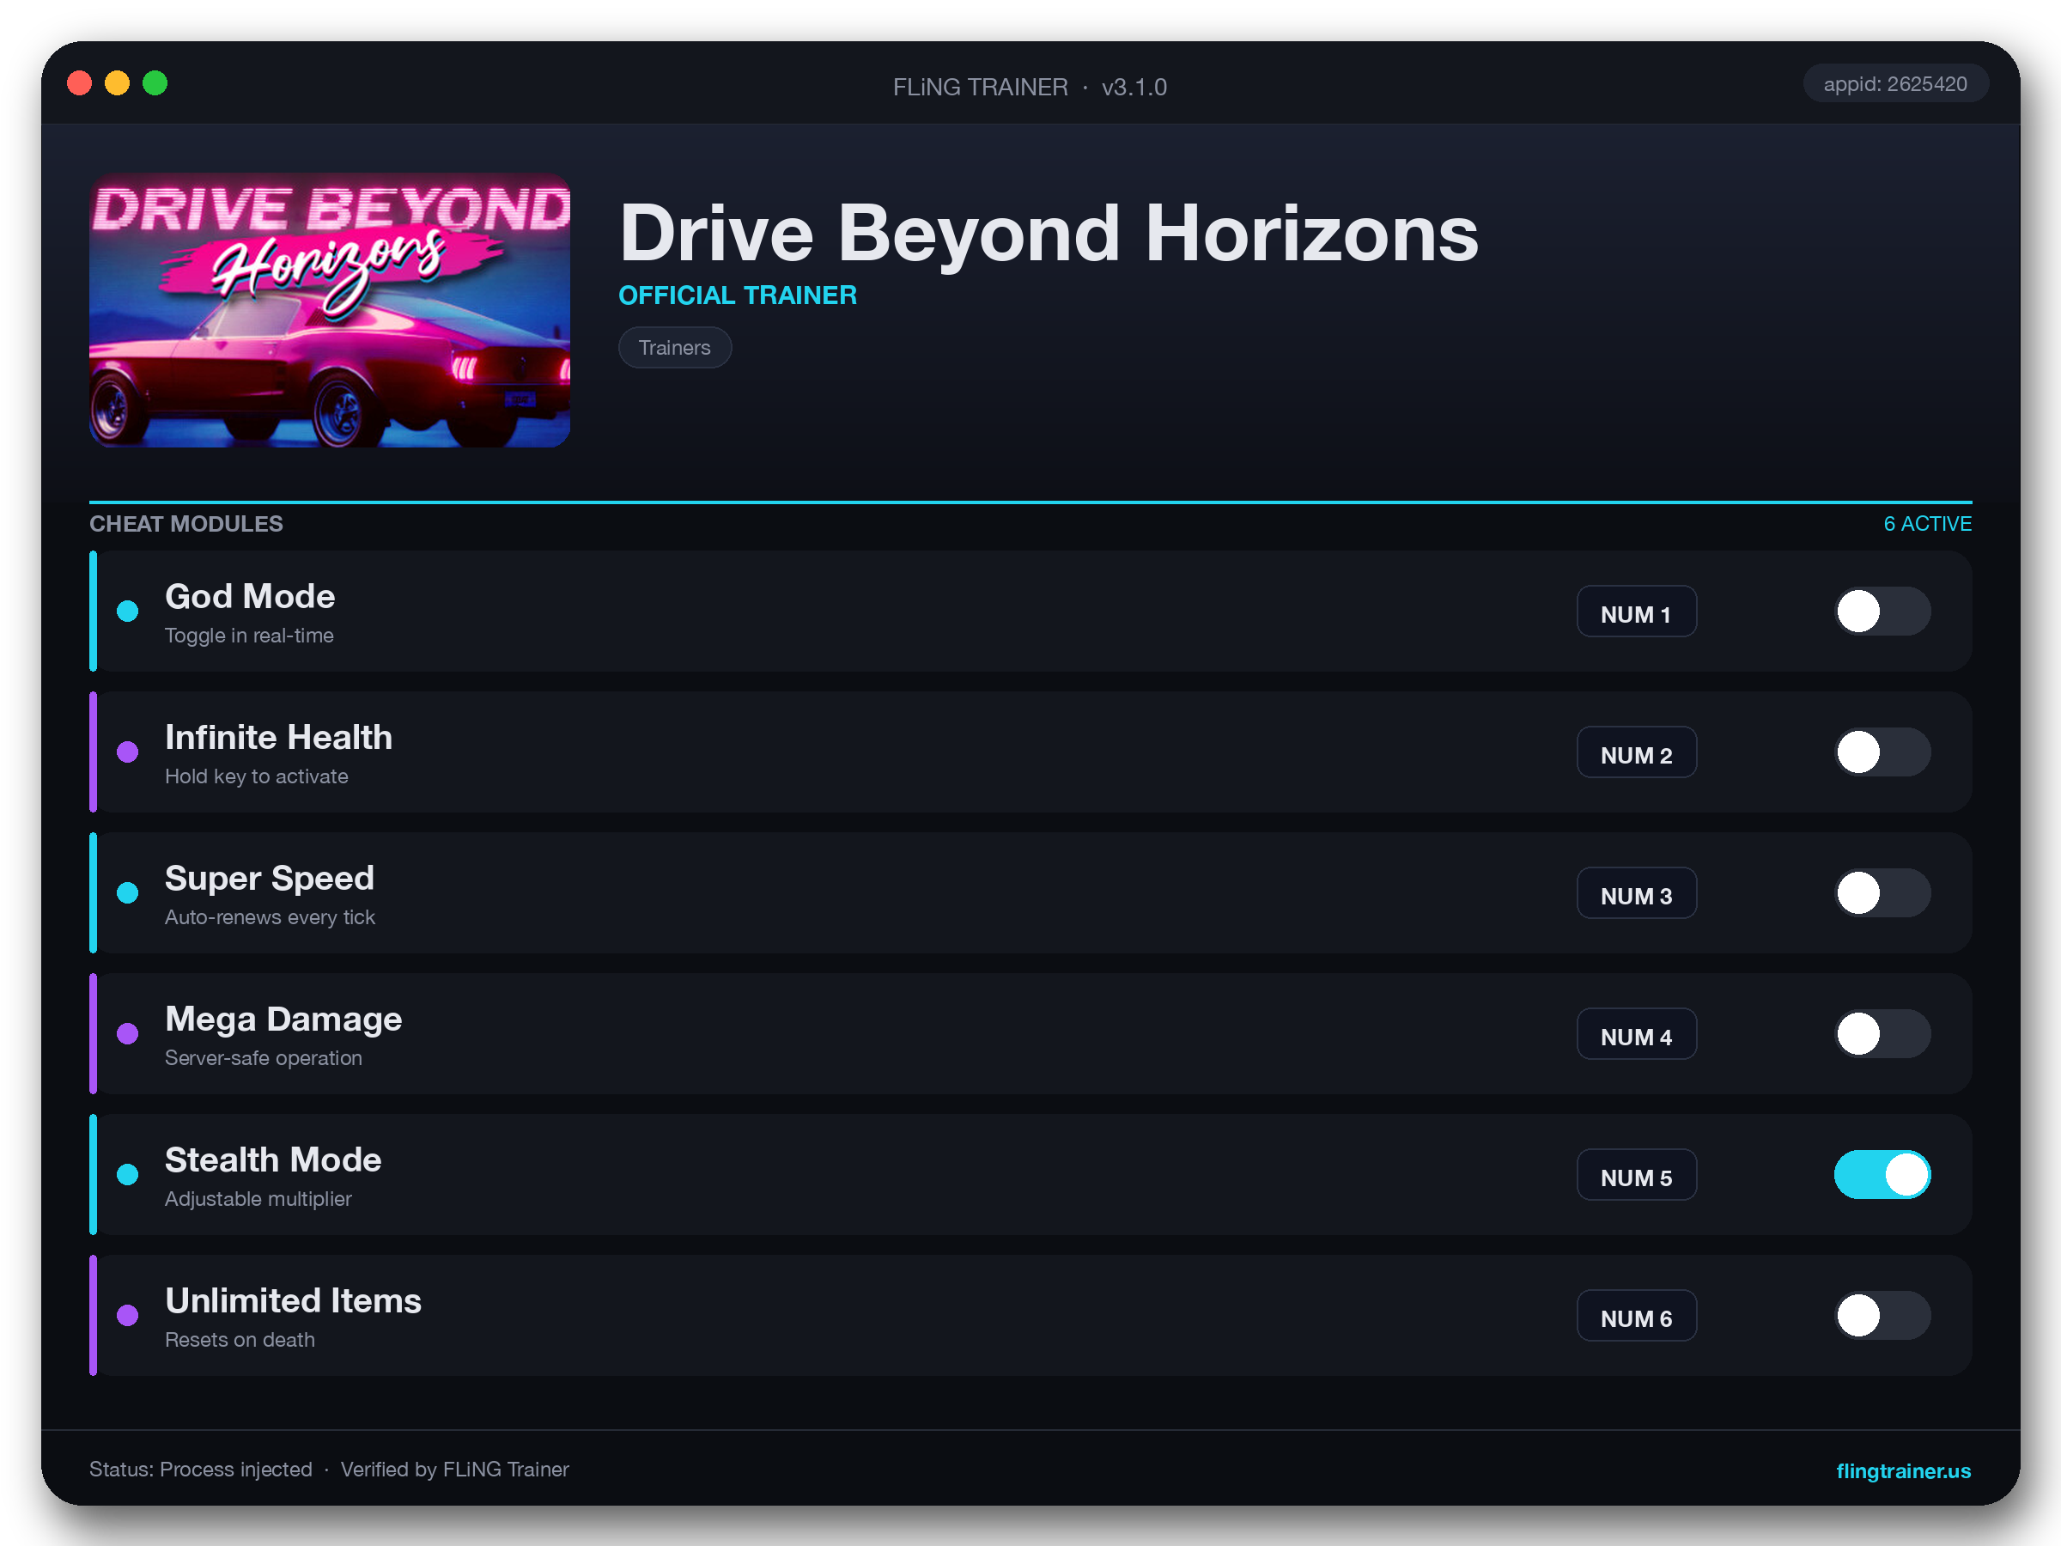Click the red close window button
2061x1546 pixels.
coord(80,84)
